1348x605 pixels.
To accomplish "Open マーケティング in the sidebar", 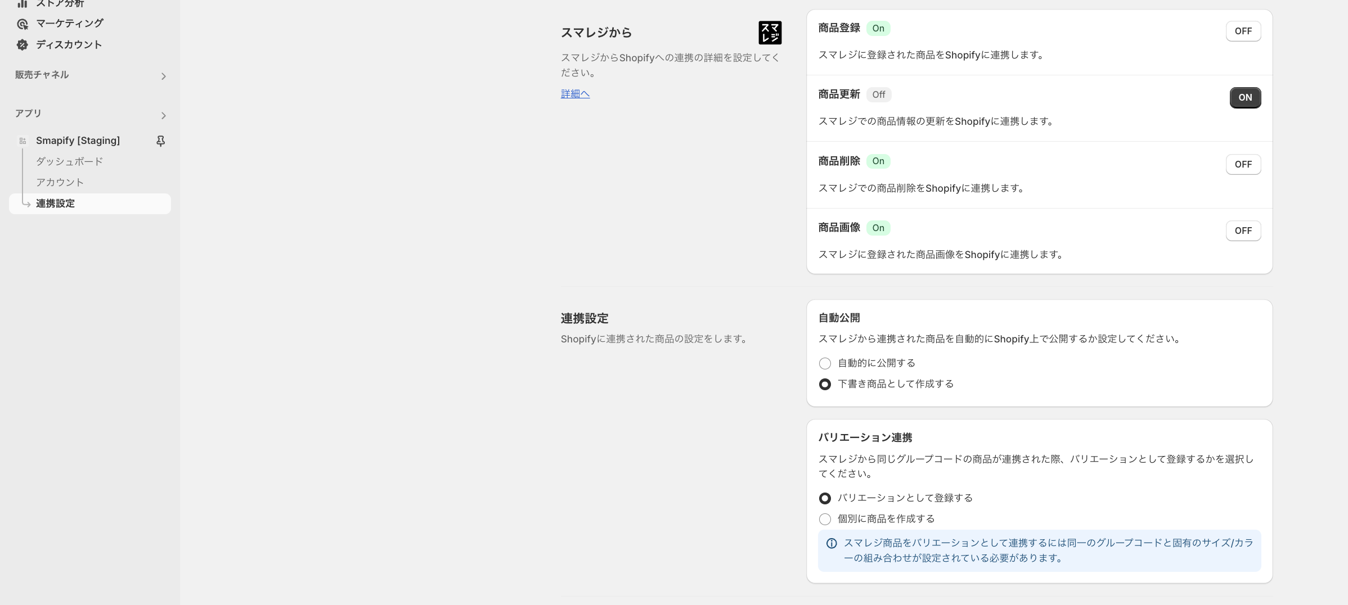I will click(x=70, y=24).
